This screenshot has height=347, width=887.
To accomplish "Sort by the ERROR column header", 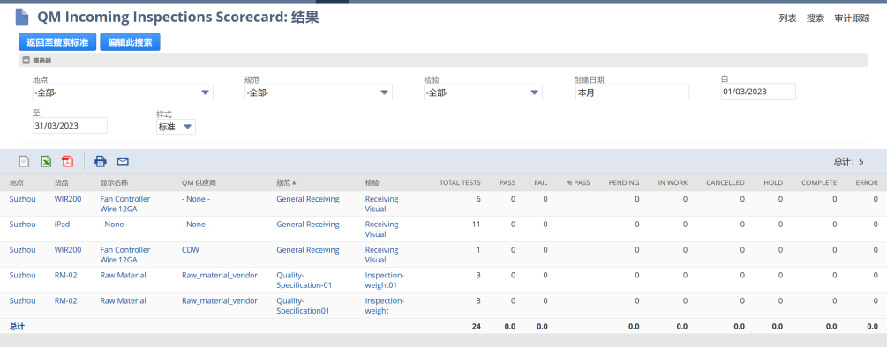I will click(x=867, y=183).
